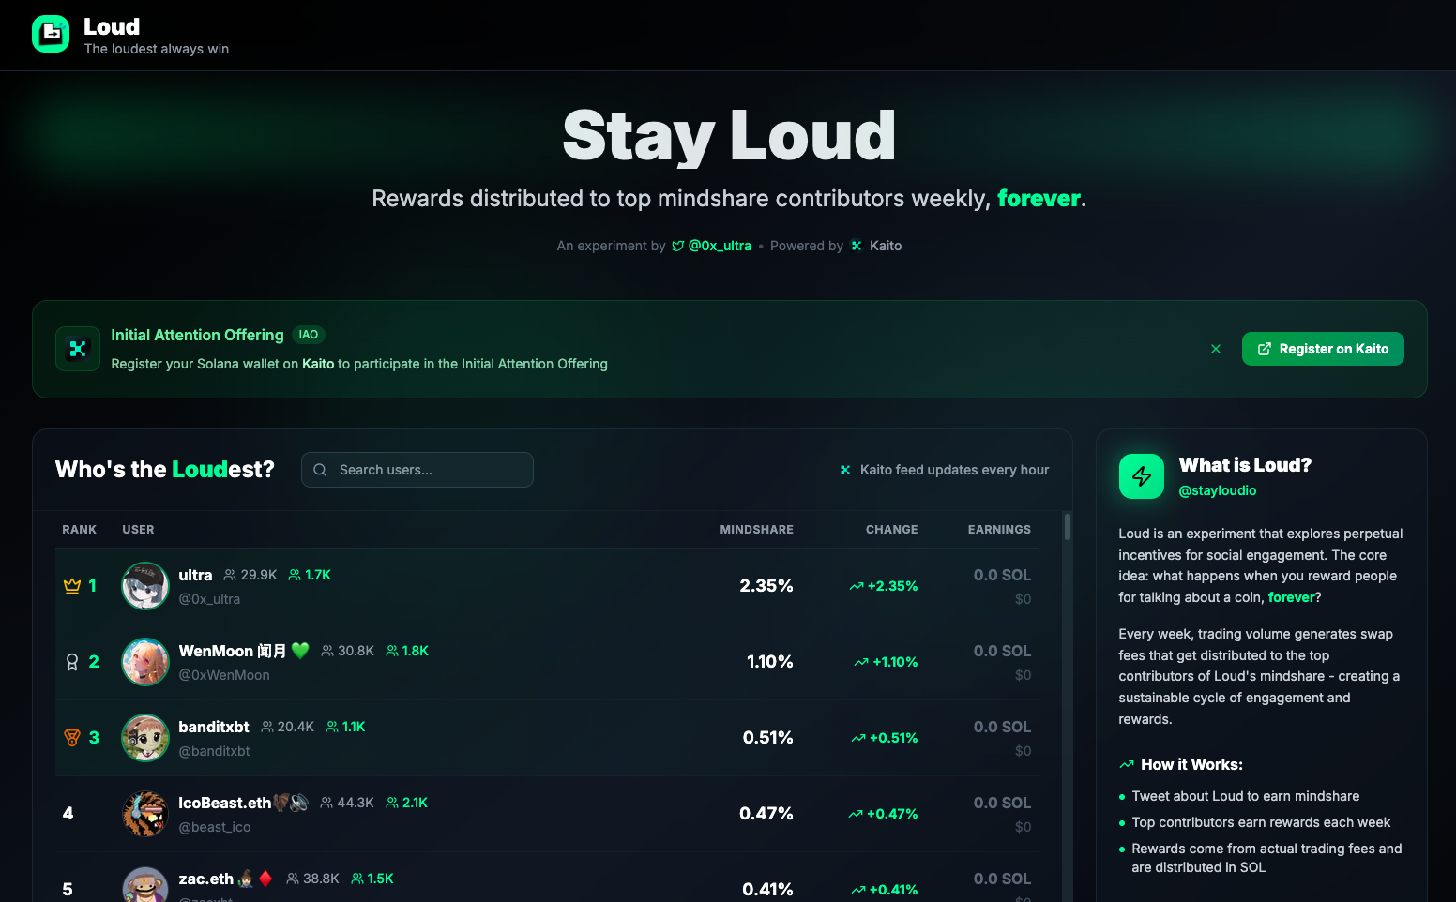The height and width of the screenshot is (902, 1456).
Task: Open WenMoon's avatar thumbnail
Action: pyautogui.click(x=145, y=662)
